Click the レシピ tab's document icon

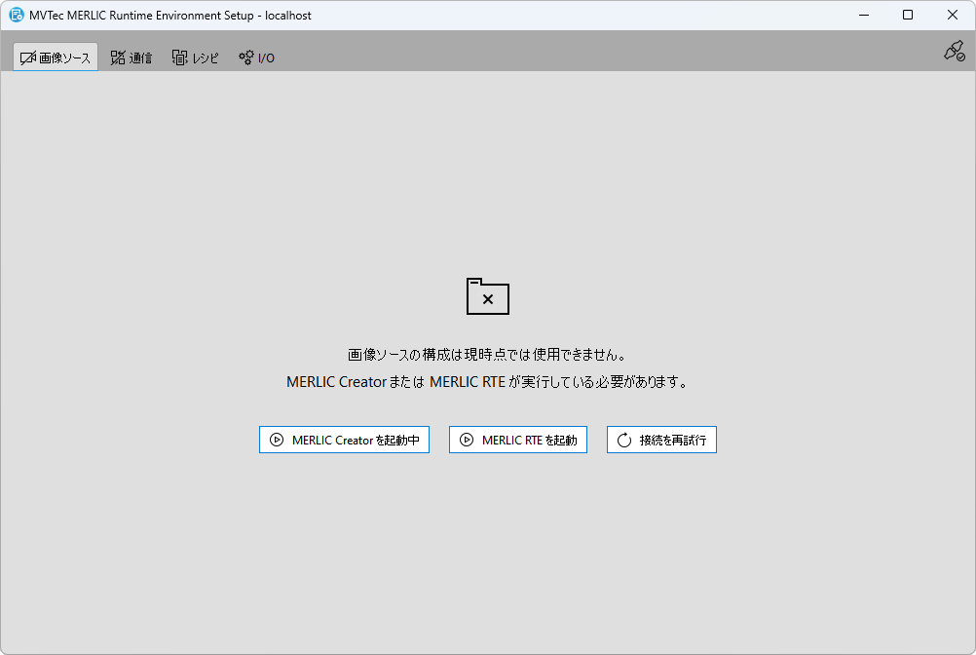click(x=180, y=58)
